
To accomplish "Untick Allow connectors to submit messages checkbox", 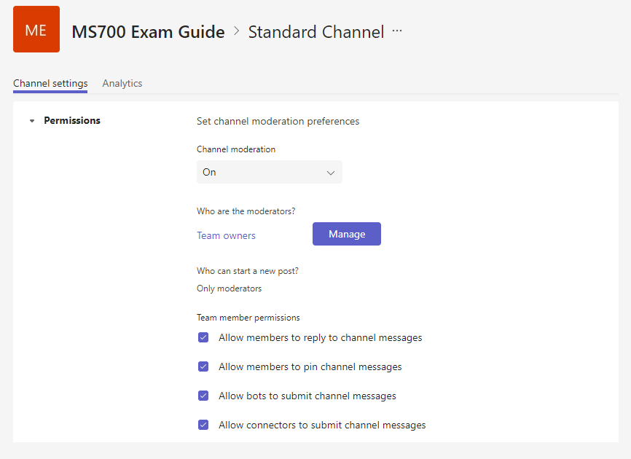I will [x=203, y=425].
